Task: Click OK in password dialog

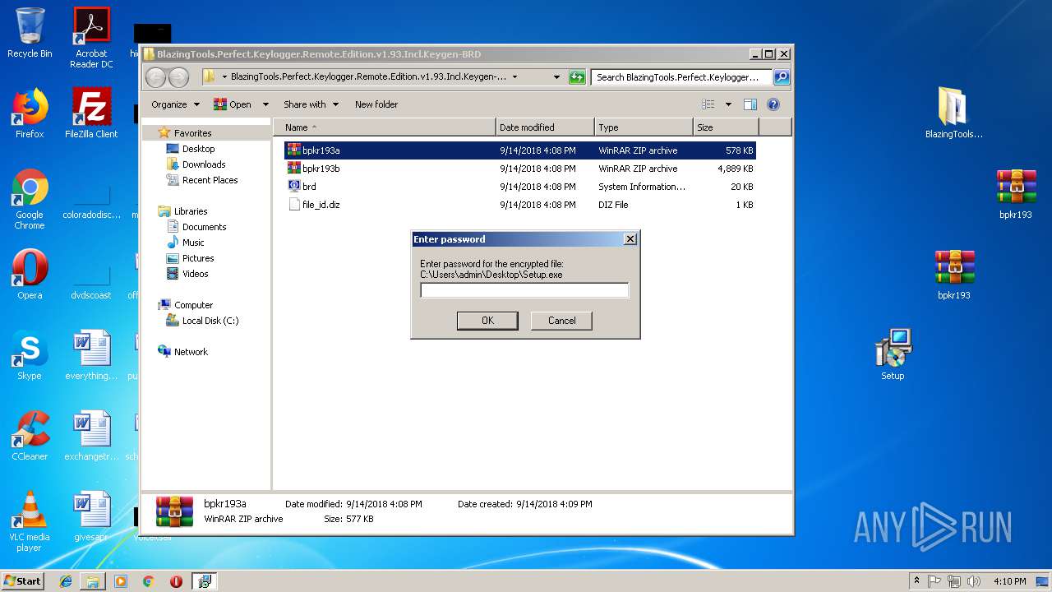Action: (x=487, y=321)
